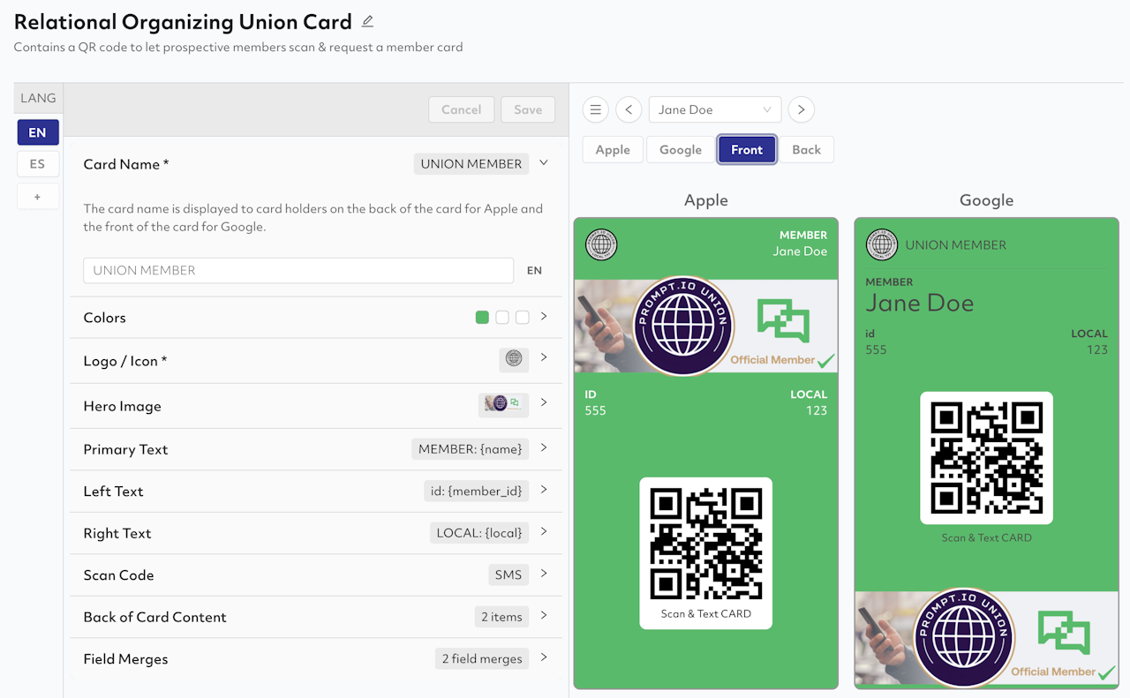This screenshot has height=698, width=1130.
Task: Switch to the EN language tab
Action: click(37, 132)
